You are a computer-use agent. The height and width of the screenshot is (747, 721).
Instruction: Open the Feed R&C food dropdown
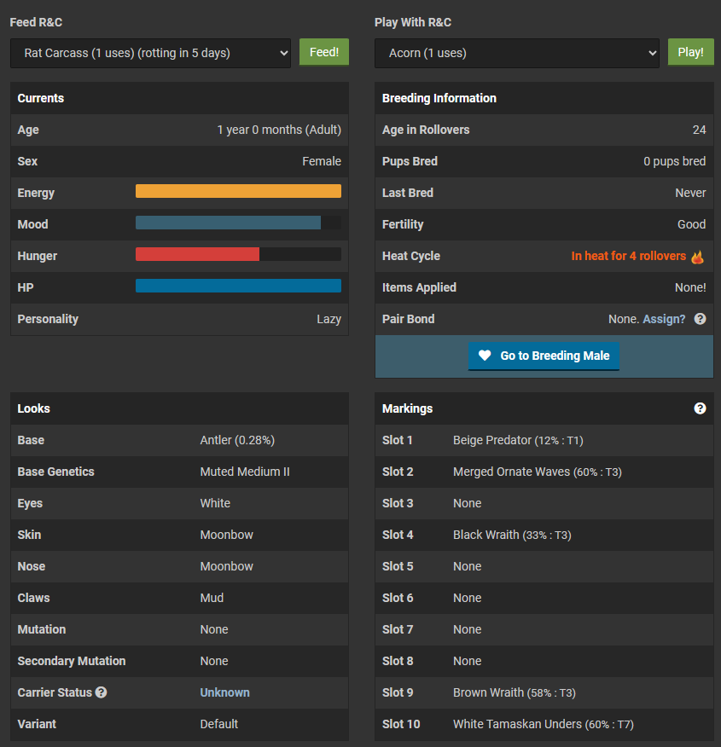(x=150, y=53)
